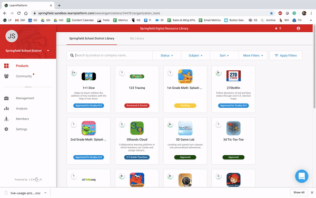Click Approved badge on 3D Game Lab
316x198 pixels.
(x=185, y=157)
